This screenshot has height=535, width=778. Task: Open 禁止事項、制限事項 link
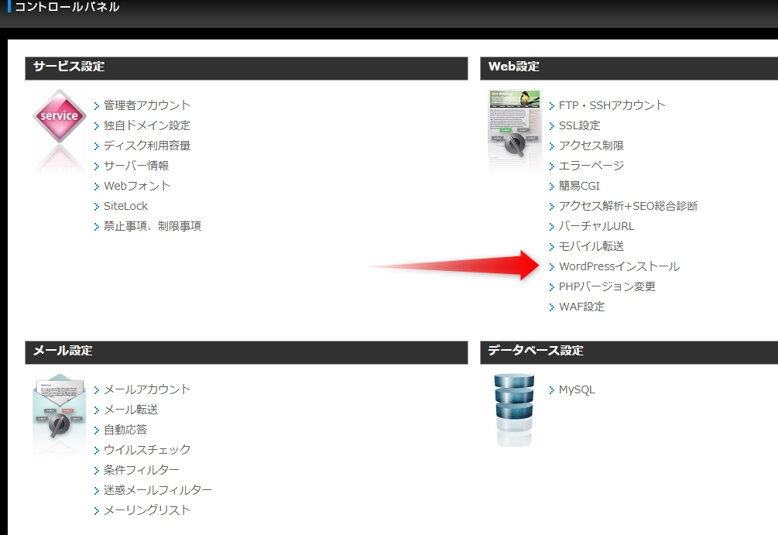point(153,226)
